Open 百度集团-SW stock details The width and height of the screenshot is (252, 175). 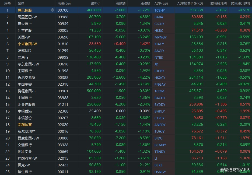tap(28, 138)
